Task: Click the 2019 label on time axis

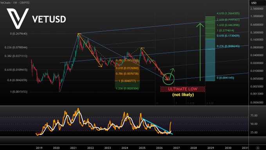Action: 39,148
